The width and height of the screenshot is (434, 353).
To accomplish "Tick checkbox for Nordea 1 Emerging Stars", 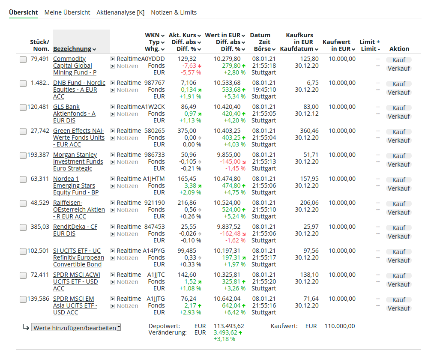I will coord(23,179).
